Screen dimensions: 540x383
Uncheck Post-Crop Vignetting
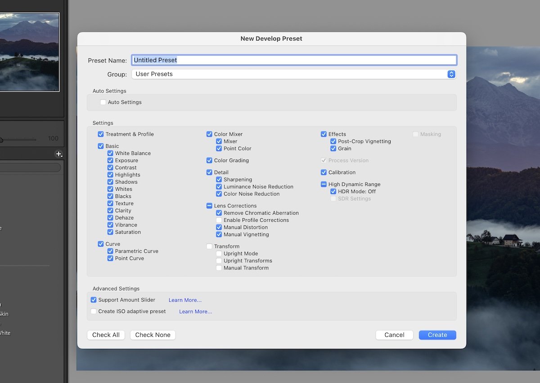[x=333, y=141]
